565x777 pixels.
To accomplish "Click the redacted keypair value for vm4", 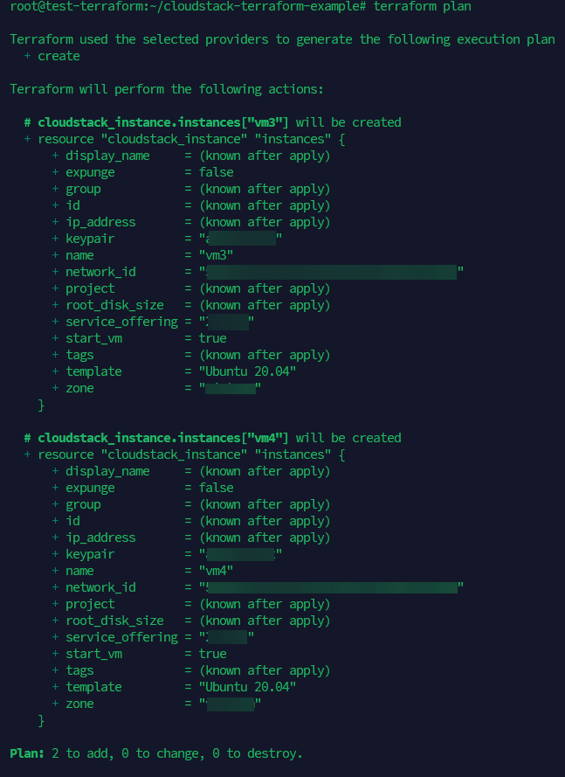I will point(240,554).
